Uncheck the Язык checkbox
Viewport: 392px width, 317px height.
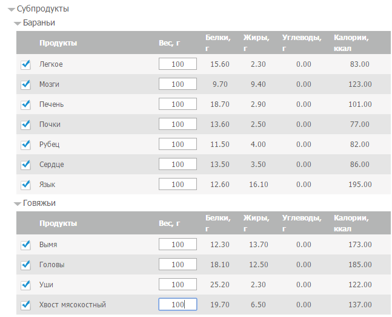coord(25,185)
